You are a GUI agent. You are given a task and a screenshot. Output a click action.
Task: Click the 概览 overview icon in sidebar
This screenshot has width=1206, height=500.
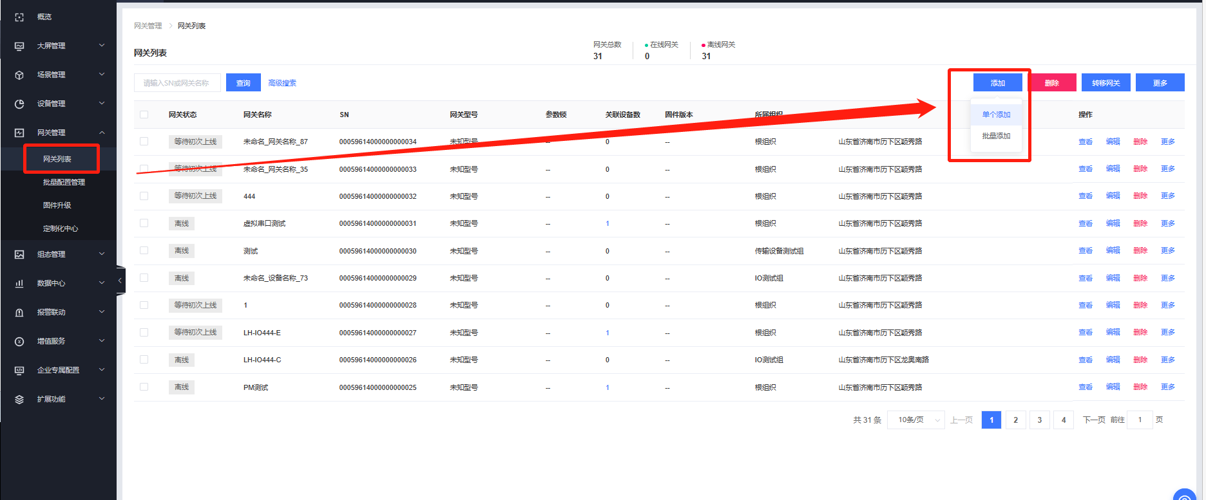pos(19,17)
